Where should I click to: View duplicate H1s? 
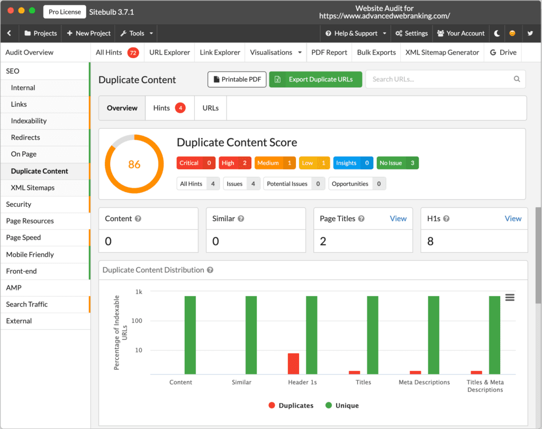pyautogui.click(x=513, y=218)
